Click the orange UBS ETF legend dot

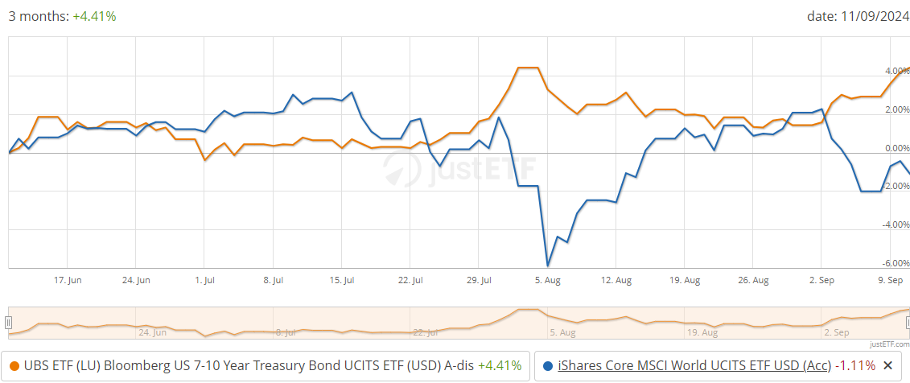[14, 366]
